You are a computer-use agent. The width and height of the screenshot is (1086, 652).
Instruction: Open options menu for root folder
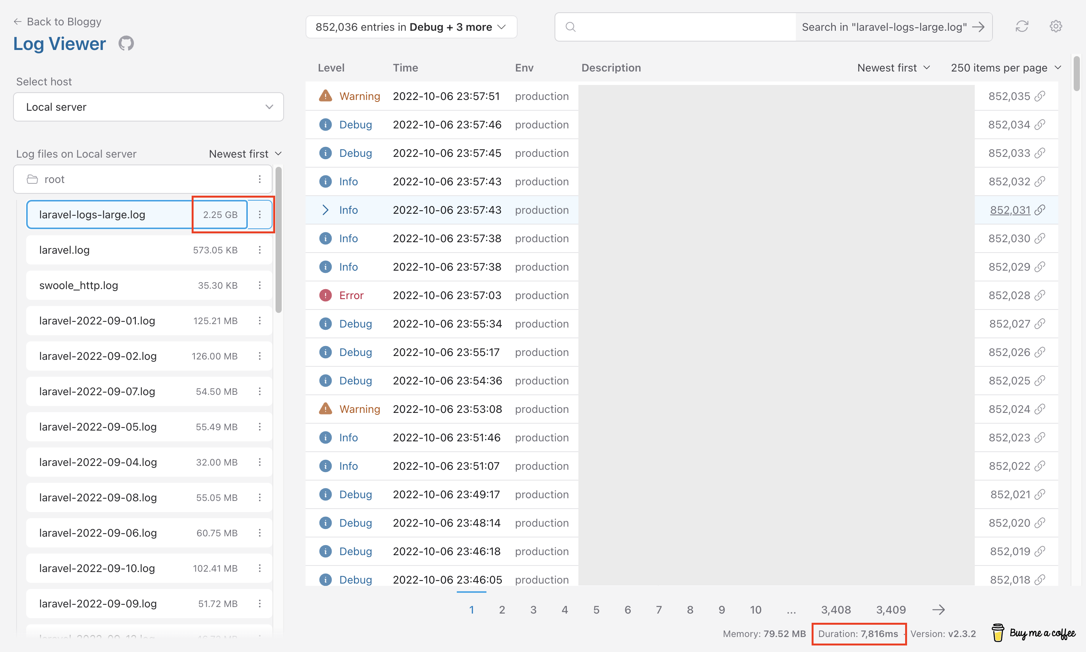coord(260,179)
